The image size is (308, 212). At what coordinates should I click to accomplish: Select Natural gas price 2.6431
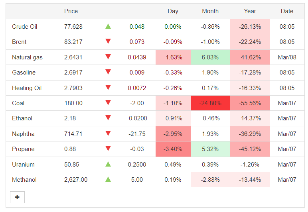[73, 57]
